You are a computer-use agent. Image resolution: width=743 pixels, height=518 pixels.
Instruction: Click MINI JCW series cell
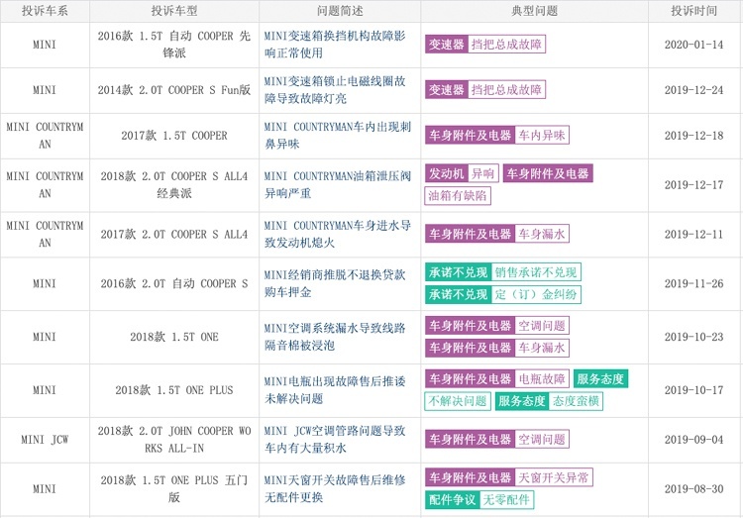tap(45, 440)
